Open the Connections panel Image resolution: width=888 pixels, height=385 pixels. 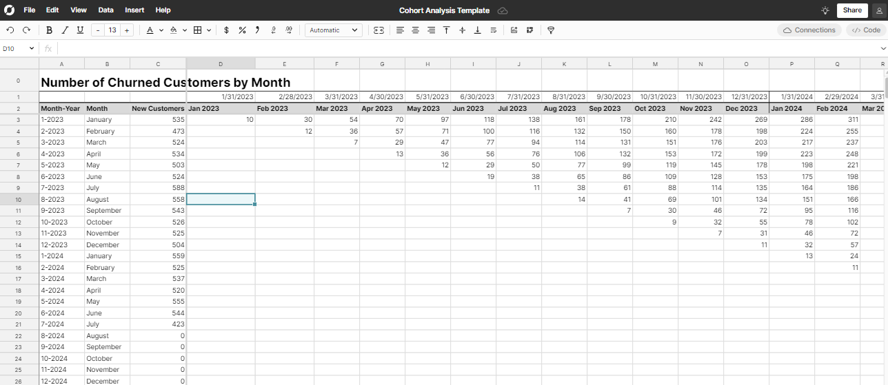pos(809,30)
